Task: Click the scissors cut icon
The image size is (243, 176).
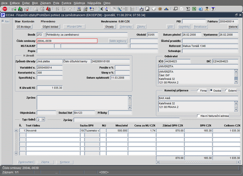Action: [101, 9]
